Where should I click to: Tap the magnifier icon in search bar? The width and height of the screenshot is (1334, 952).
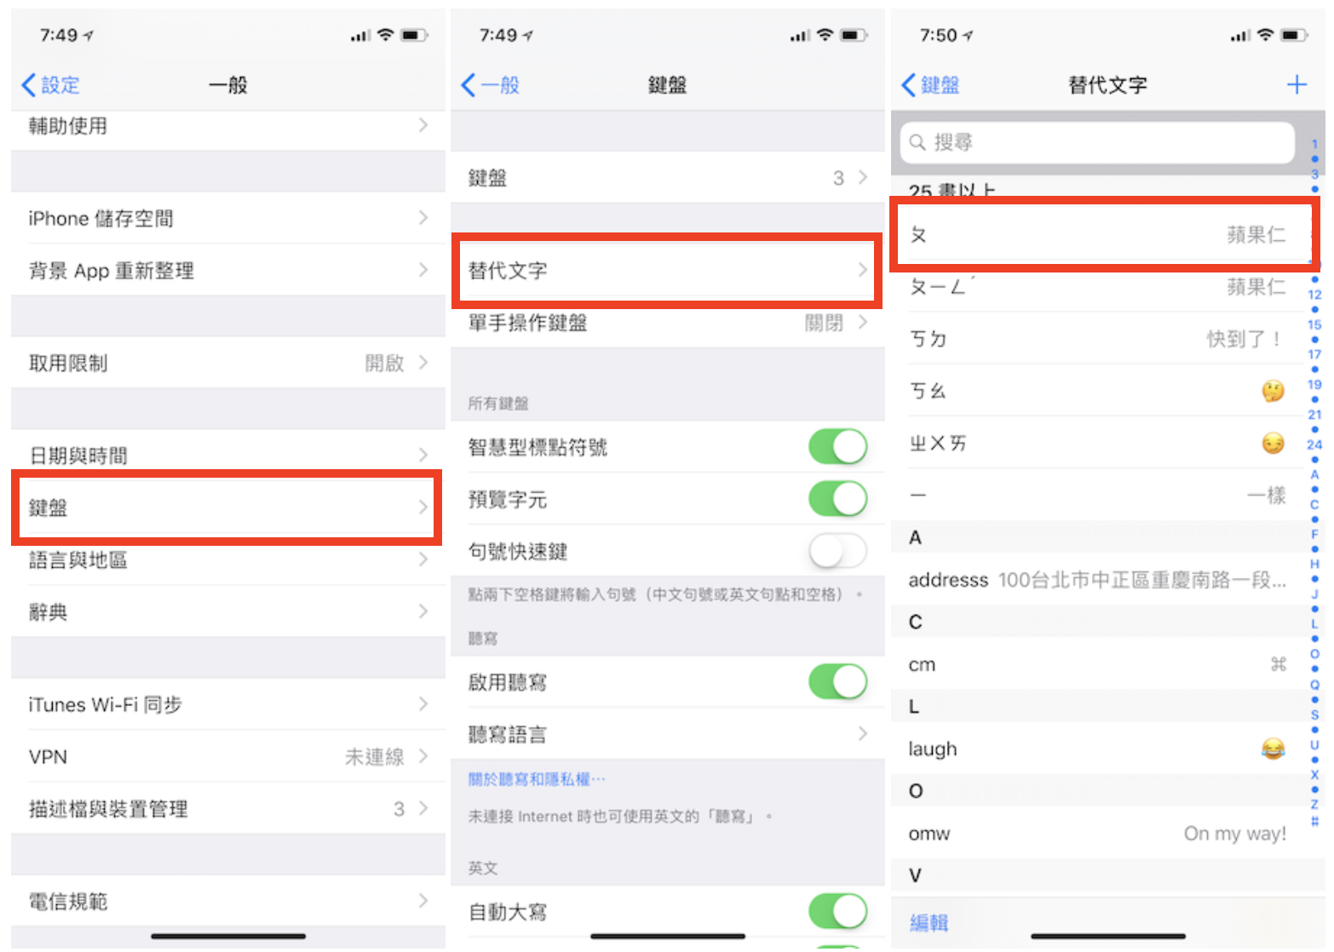[x=917, y=142]
